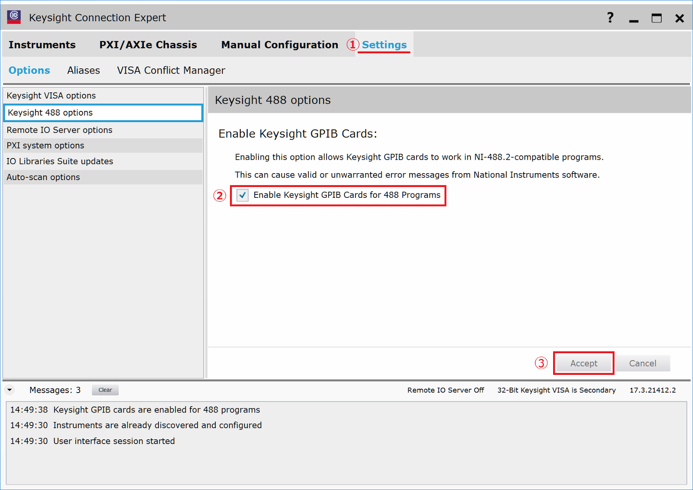Click Remote IO Server Off status
This screenshot has height=490, width=693.
click(x=446, y=390)
